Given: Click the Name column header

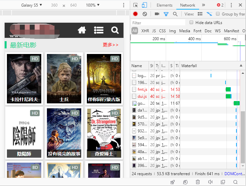Looking at the screenshot, I should (139, 66).
